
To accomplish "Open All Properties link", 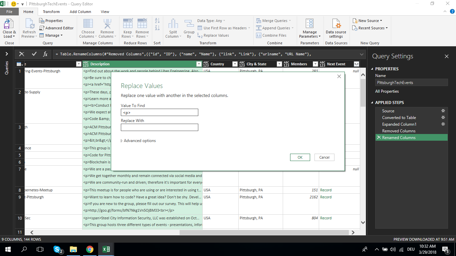I will [x=389, y=91].
